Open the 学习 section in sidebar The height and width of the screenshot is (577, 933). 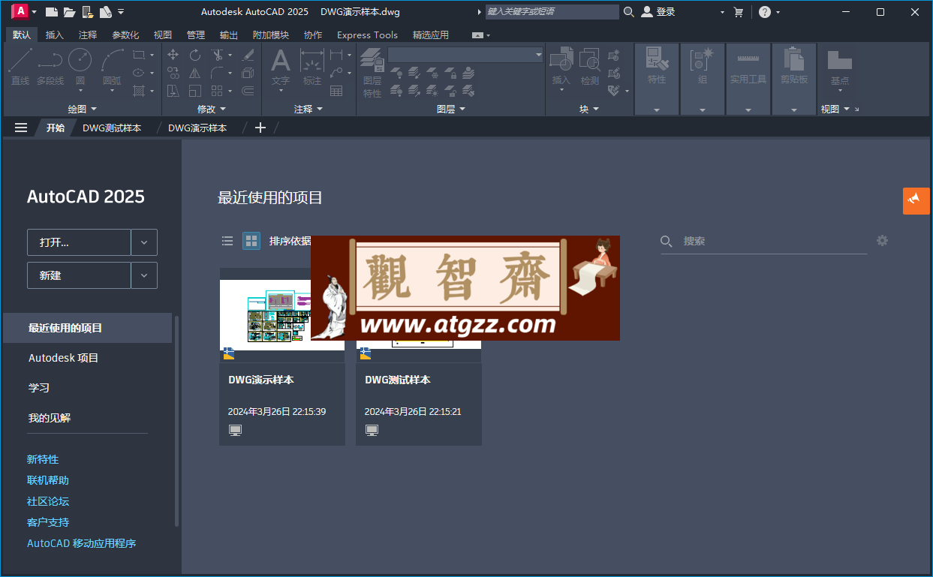(39, 388)
